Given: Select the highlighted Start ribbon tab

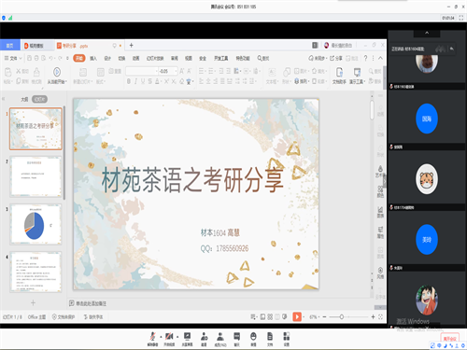Looking at the screenshot, I should 79,58.
